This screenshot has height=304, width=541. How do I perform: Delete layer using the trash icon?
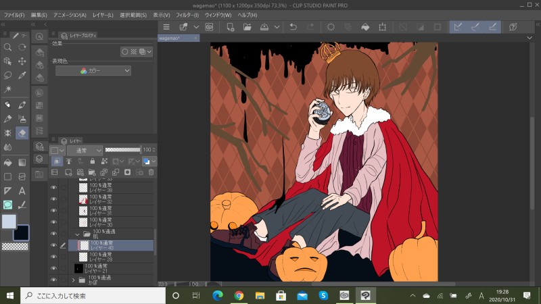tap(151, 172)
